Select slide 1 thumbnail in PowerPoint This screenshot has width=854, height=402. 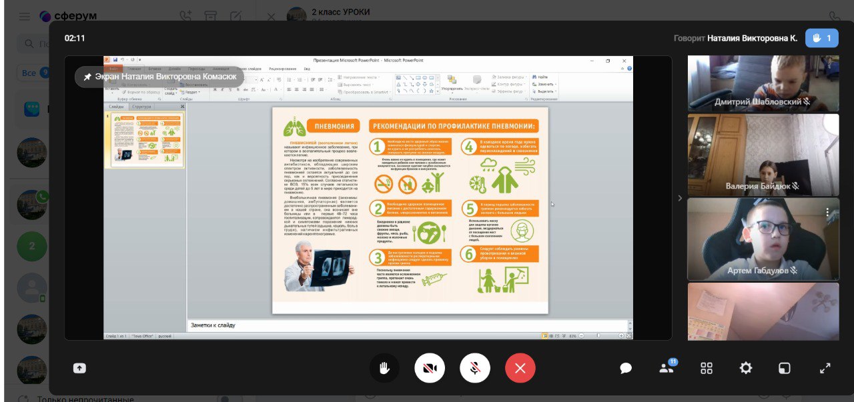pos(148,140)
